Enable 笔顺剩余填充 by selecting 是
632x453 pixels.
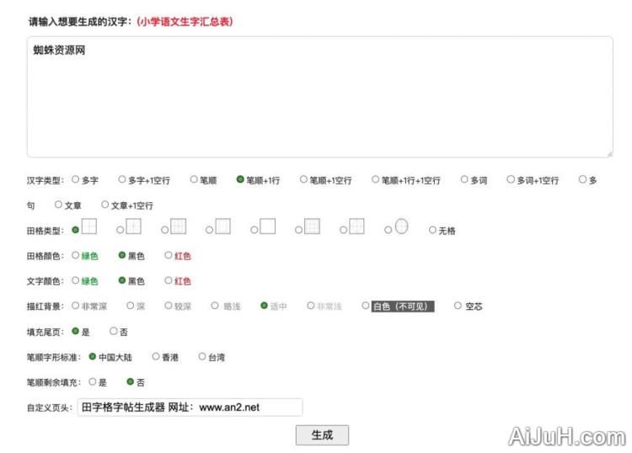[x=93, y=382]
